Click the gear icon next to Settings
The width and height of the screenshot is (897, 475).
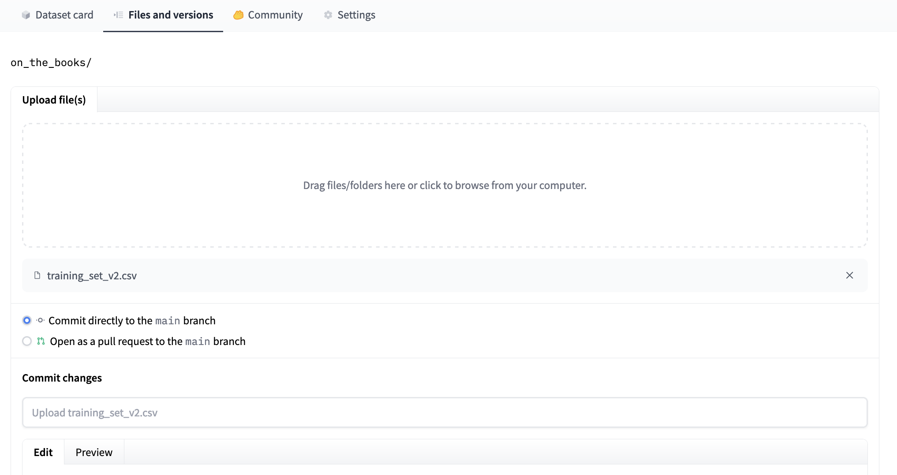pos(327,15)
